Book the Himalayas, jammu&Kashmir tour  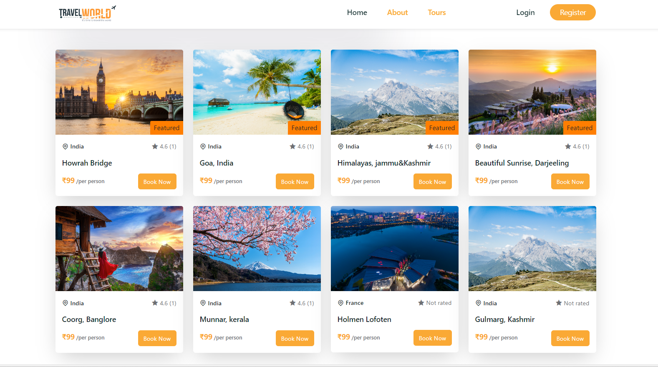click(x=432, y=182)
